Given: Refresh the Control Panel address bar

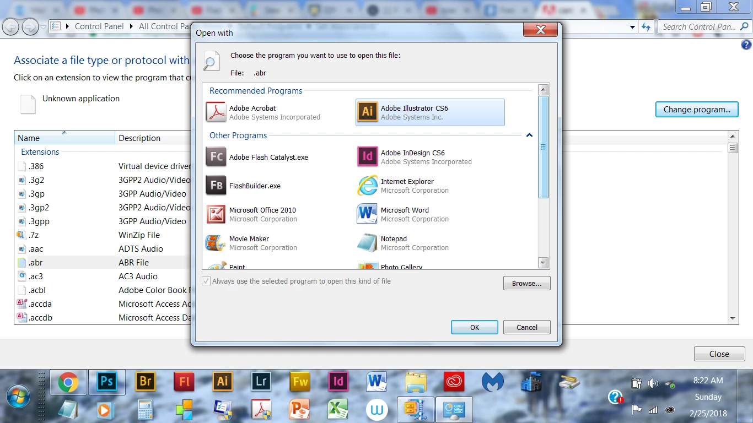Looking at the screenshot, I should (x=646, y=26).
